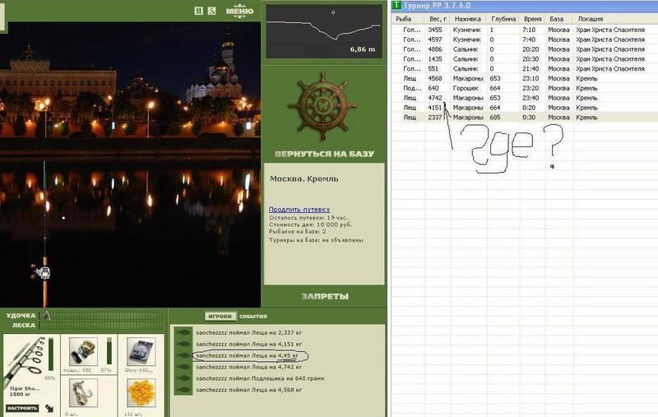Image resolution: width=658 pixels, height=417 pixels.
Task: Sort table by Вес, г column header
Action: [438, 19]
